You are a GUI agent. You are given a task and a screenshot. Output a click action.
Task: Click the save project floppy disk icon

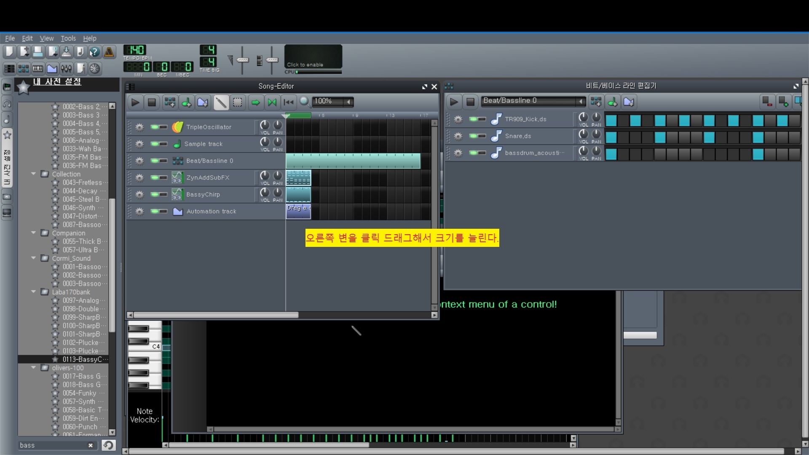pyautogui.click(x=38, y=52)
